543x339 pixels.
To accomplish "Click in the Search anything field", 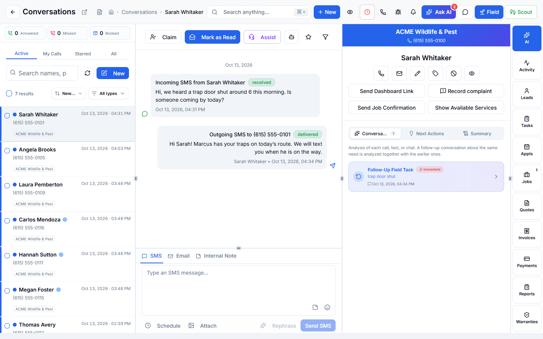I will [259, 12].
